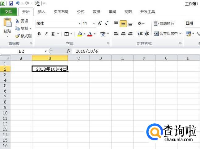Click Merge and Center (合并后居中) button
This screenshot has height=149, width=200.
click(166, 34)
